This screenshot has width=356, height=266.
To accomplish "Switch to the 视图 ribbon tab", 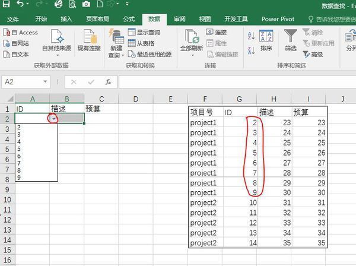I will 205,19.
